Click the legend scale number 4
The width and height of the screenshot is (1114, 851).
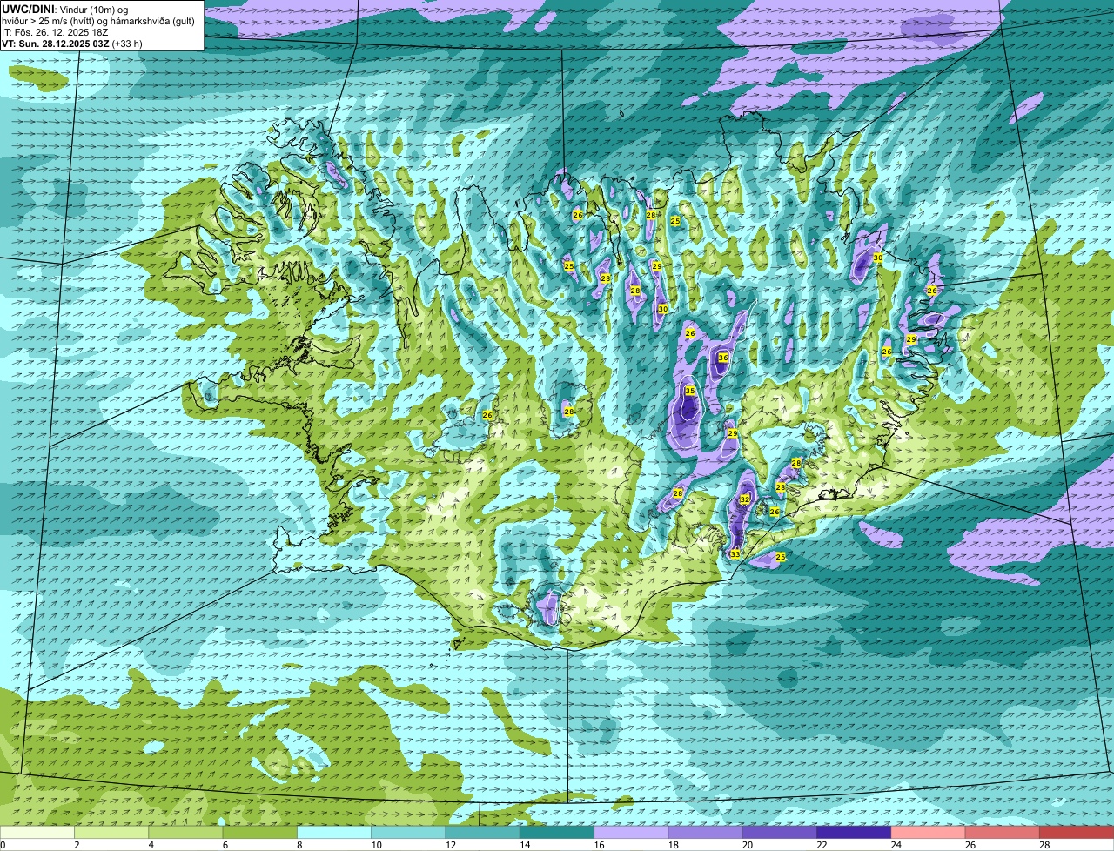pos(151,845)
